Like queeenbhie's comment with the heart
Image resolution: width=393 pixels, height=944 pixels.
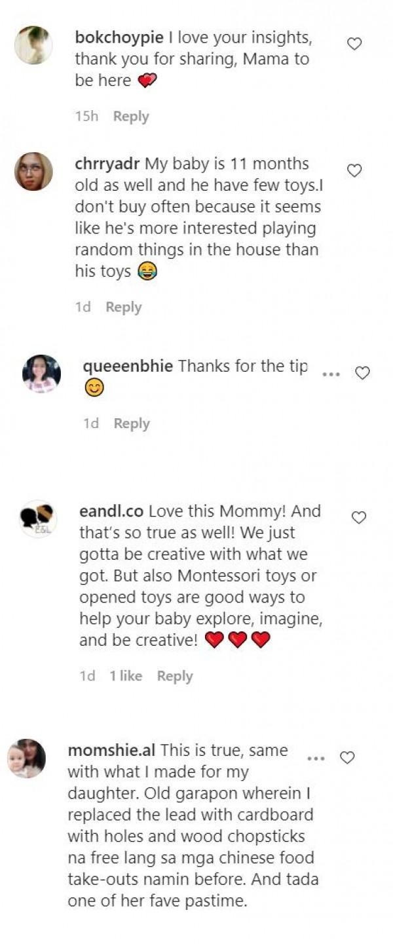pyautogui.click(x=362, y=373)
